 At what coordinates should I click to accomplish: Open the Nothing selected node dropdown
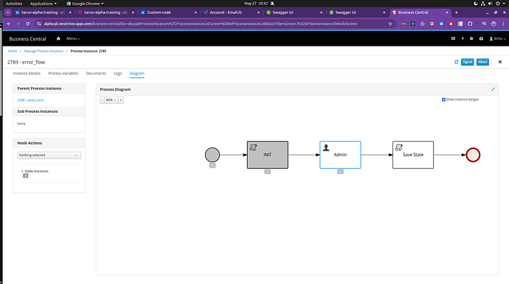click(49, 155)
